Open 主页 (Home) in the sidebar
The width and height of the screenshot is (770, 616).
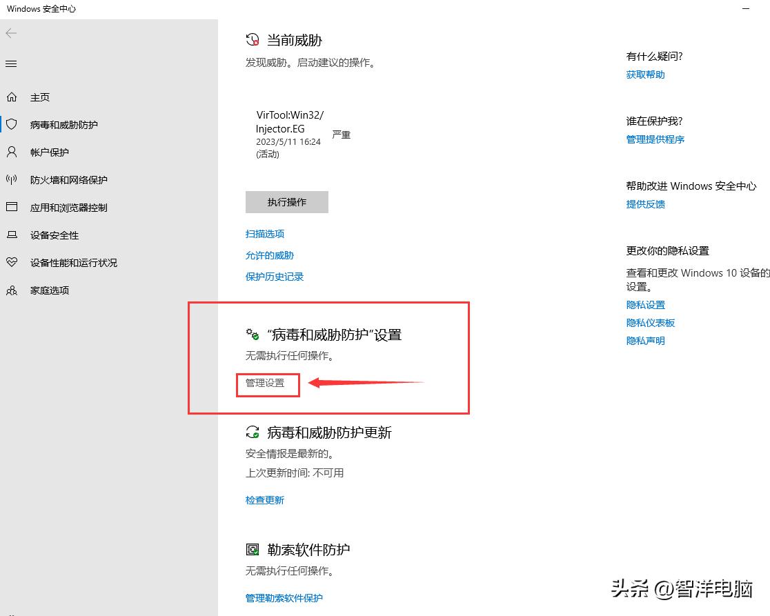click(x=39, y=97)
